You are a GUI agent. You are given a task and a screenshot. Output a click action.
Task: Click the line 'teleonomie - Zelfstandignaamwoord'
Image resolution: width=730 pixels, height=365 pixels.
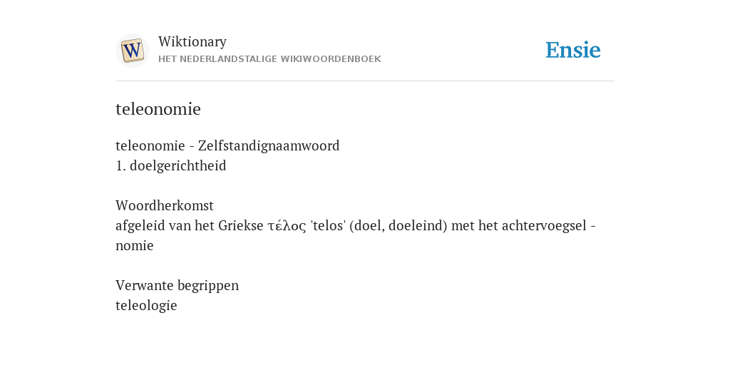[x=227, y=145]
